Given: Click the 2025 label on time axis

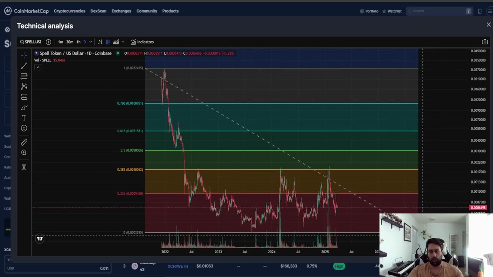Looking at the screenshot, I should click(325, 252).
